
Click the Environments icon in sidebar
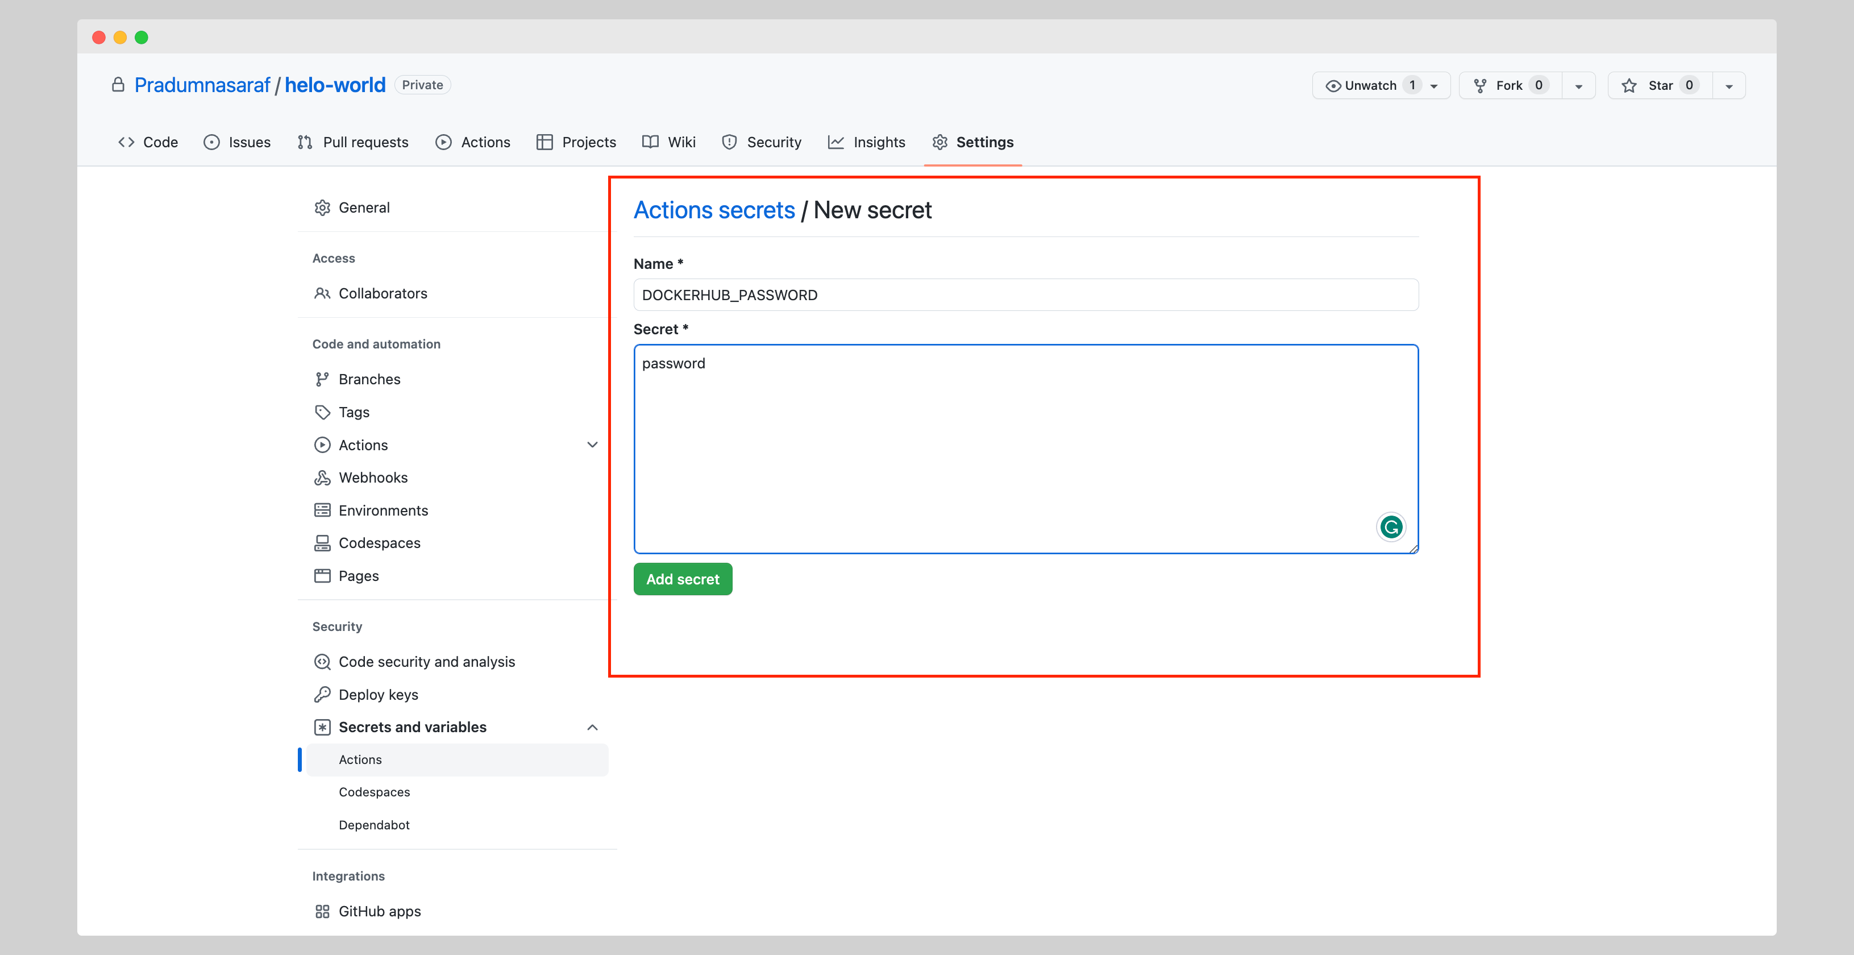[x=322, y=510]
